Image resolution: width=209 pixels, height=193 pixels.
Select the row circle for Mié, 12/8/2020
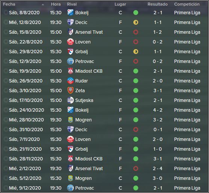pyautogui.click(x=6, y=22)
